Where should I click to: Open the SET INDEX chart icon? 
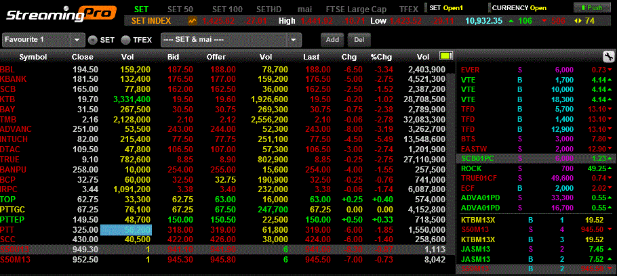point(193,21)
